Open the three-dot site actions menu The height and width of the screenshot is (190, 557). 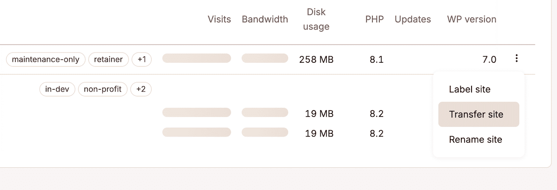[x=516, y=59]
